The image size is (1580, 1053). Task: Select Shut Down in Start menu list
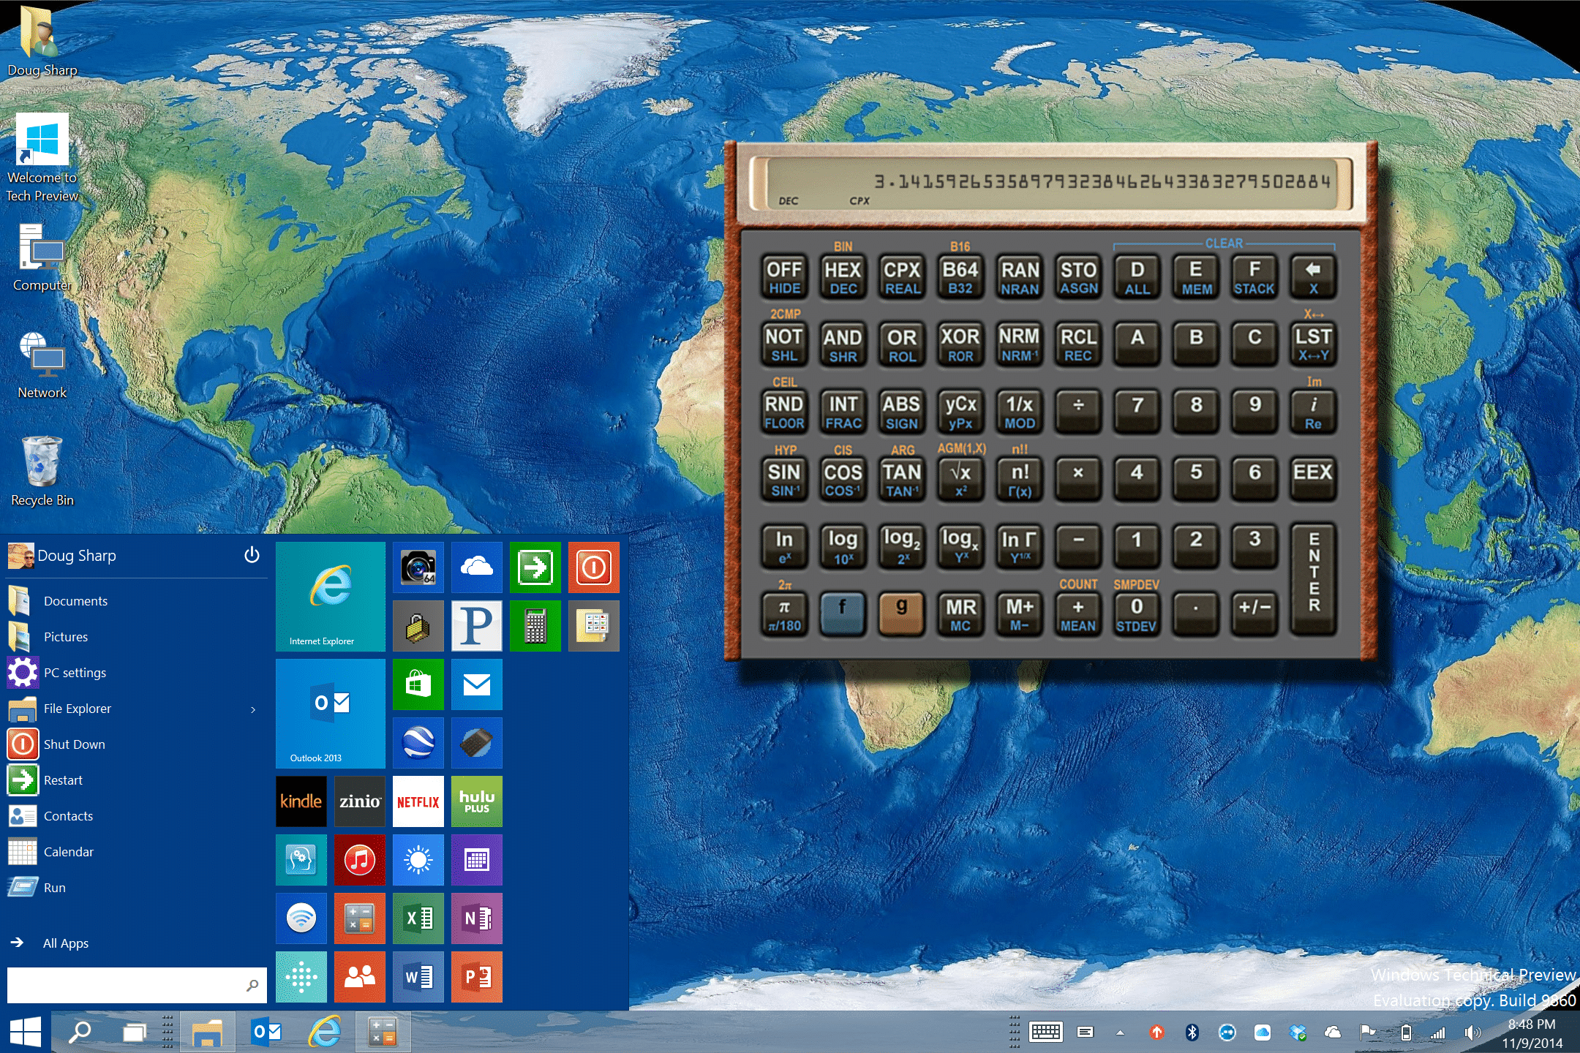[136, 744]
